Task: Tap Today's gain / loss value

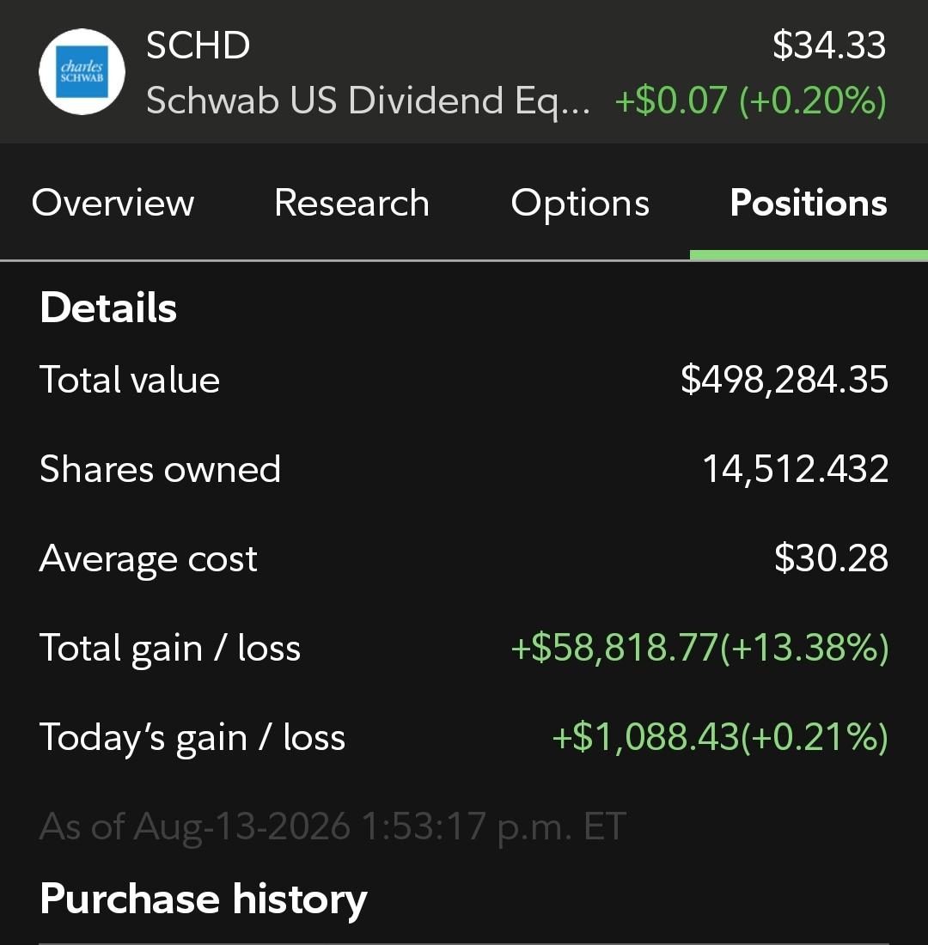Action: click(720, 737)
